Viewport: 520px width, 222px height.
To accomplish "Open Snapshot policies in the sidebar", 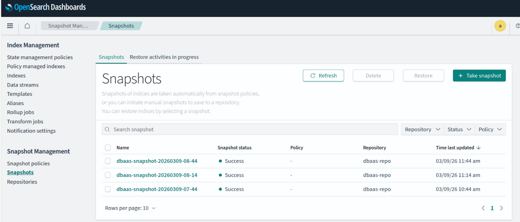I will (x=28, y=163).
